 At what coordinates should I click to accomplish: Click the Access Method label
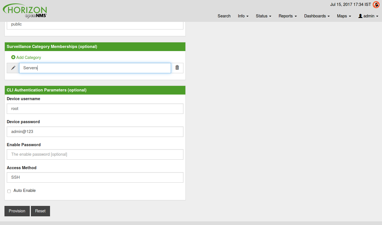click(22, 168)
